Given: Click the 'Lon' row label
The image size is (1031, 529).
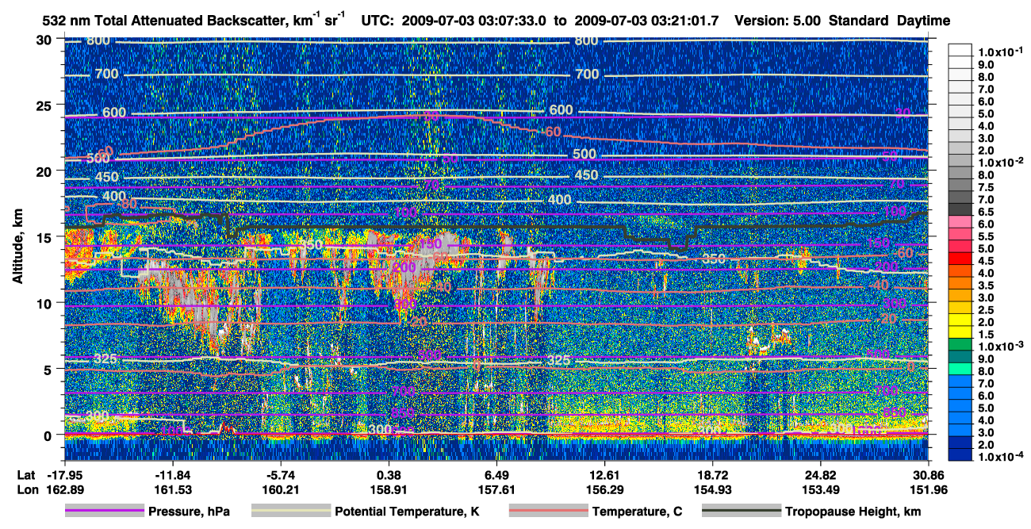Looking at the screenshot, I should 27,490.
